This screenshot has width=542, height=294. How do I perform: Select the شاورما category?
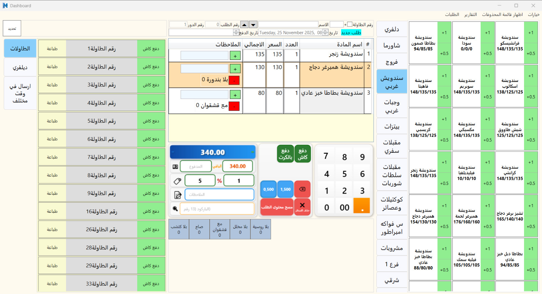point(392,45)
